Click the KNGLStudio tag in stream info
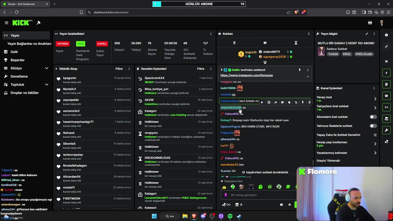Image resolution: width=393 pixels, height=221 pixels. (364, 54)
